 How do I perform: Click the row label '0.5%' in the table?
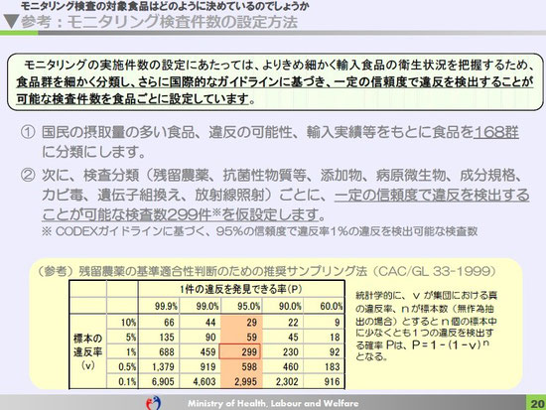pyautogui.click(x=127, y=366)
